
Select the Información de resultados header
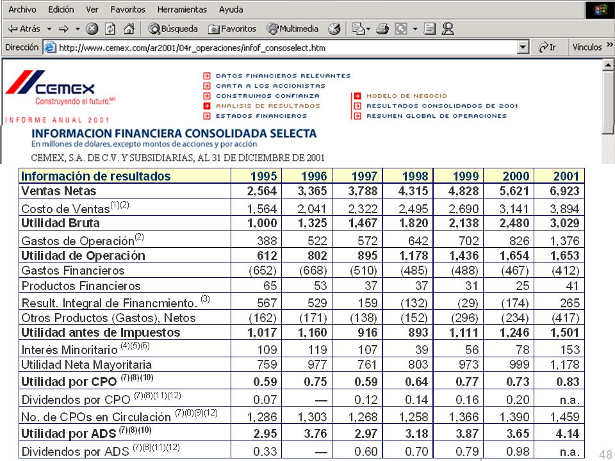[x=95, y=176]
